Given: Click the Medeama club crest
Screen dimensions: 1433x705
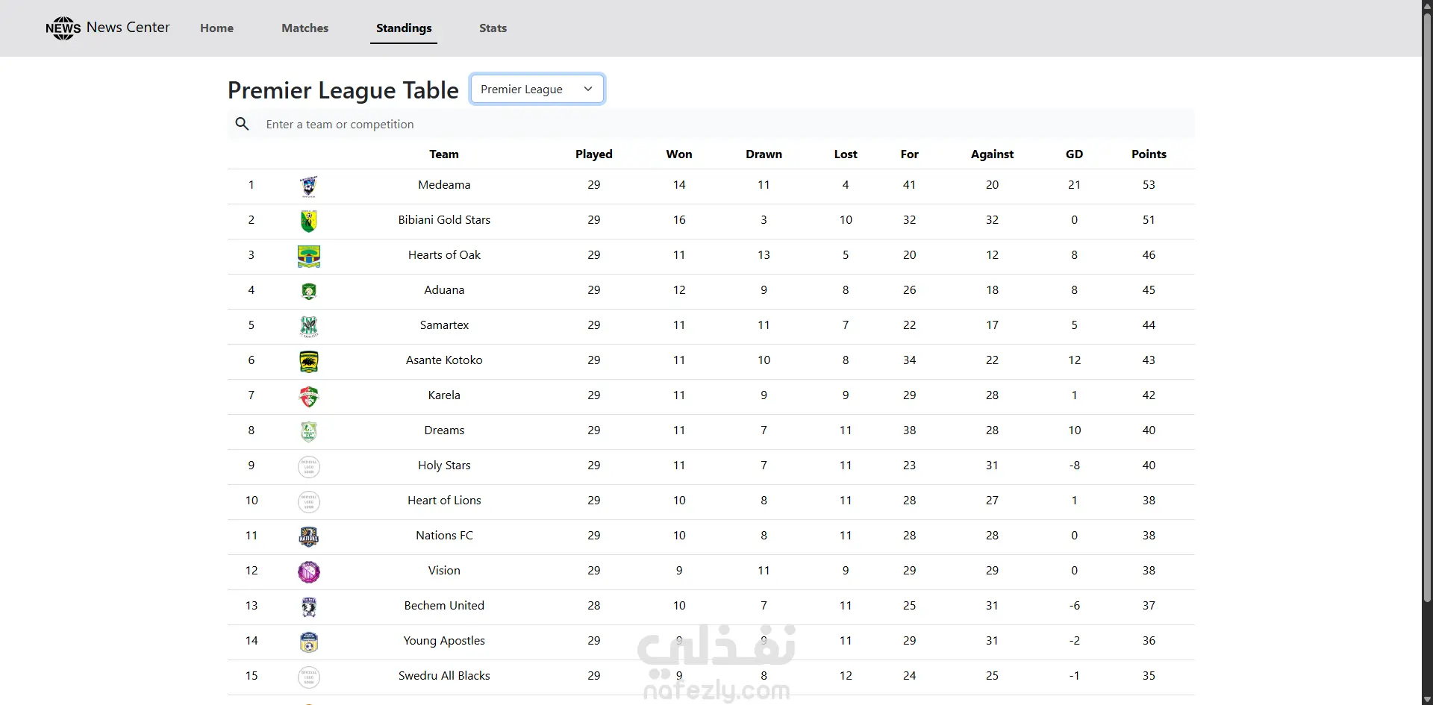Looking at the screenshot, I should tap(309, 186).
